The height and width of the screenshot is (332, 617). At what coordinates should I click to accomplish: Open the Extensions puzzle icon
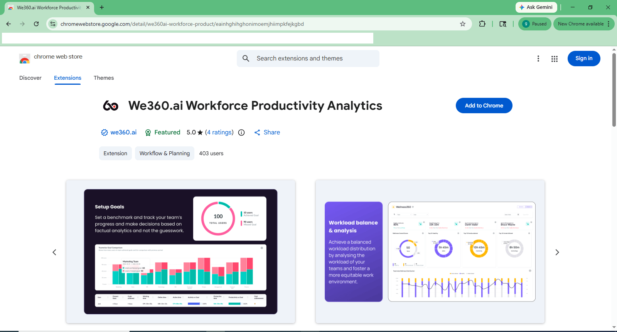[482, 24]
